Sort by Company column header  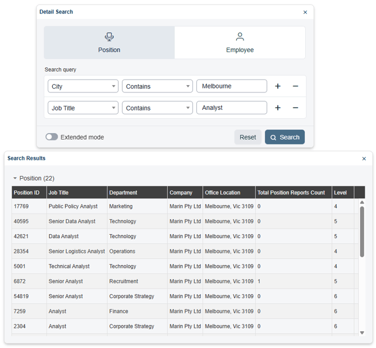click(x=185, y=193)
